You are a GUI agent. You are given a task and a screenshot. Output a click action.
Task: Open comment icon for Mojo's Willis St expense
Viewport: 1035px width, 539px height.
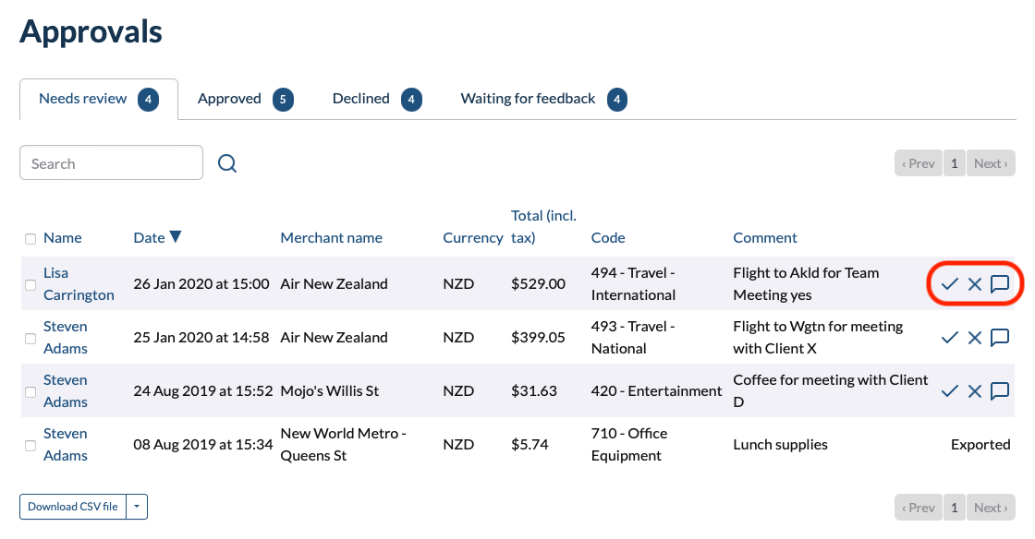[x=999, y=391]
